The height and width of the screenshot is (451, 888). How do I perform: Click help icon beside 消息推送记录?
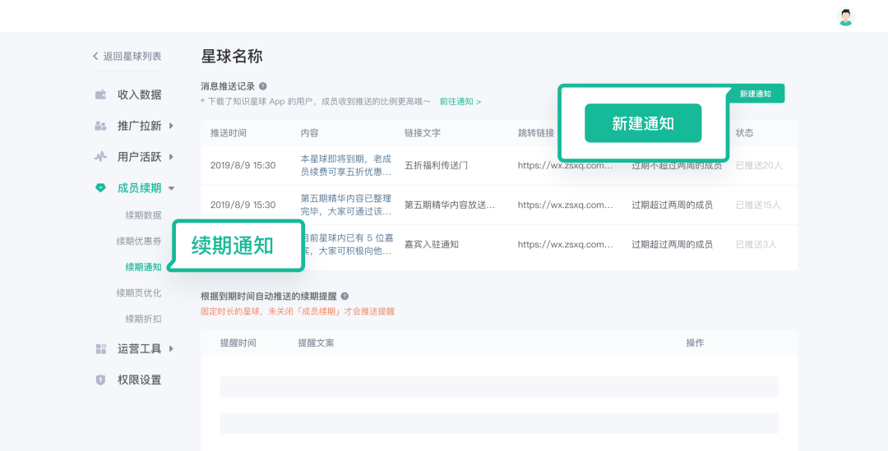[x=263, y=86]
